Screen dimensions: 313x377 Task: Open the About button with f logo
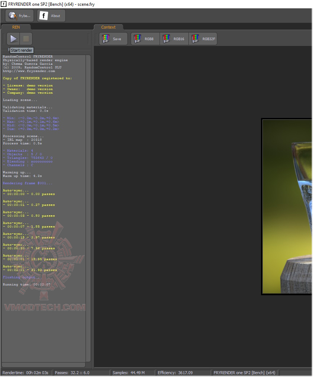point(51,16)
